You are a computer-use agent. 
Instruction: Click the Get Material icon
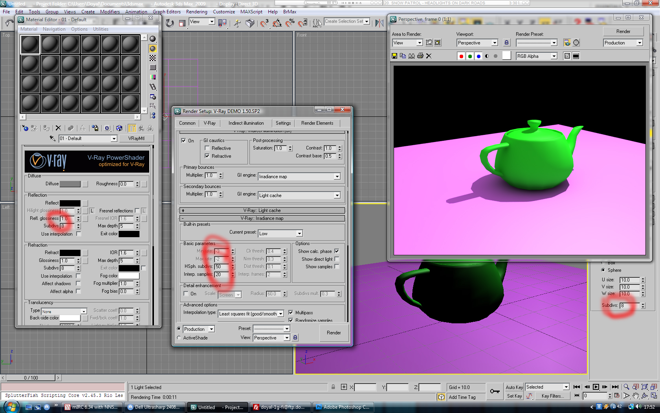tap(25, 128)
